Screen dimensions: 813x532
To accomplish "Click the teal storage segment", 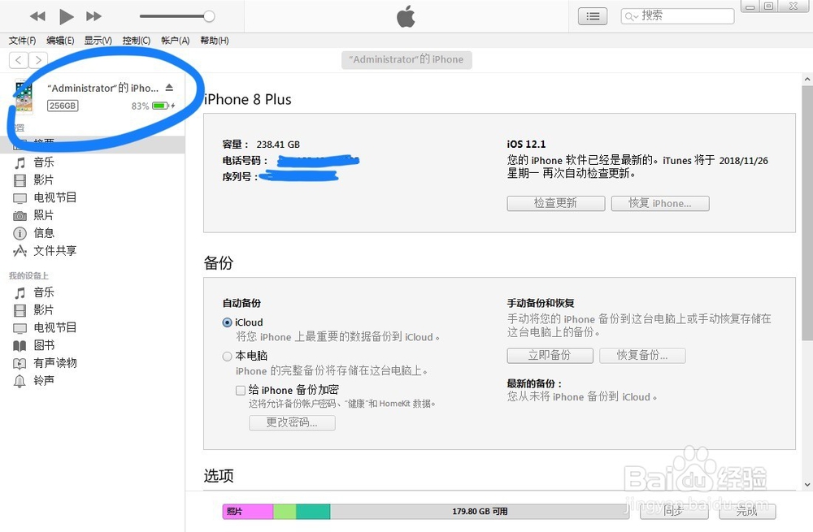I will coord(313,511).
